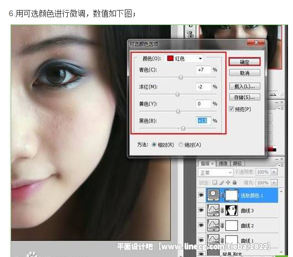Confirm with the 确定 button
Viewport: 293px width, 257px height.
(x=245, y=62)
